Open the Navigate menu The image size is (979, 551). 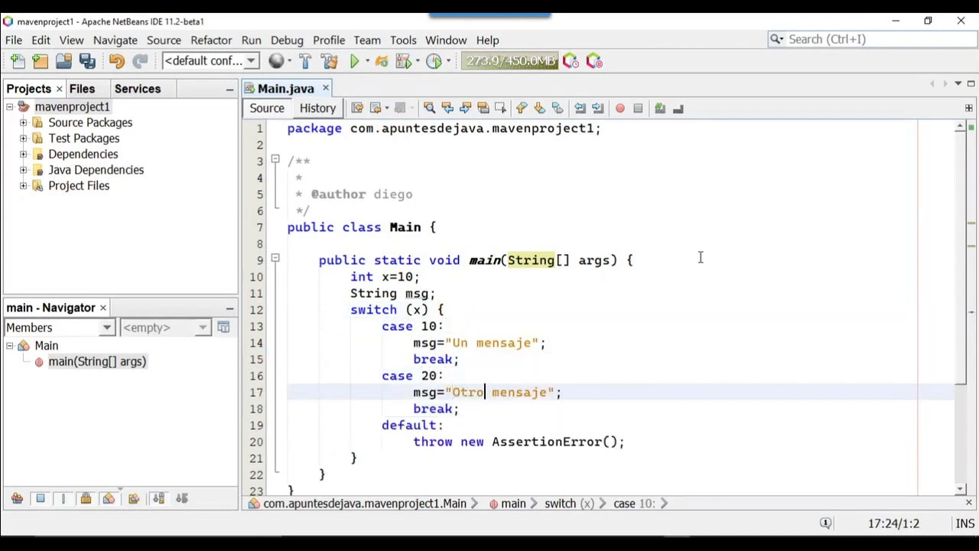pos(115,40)
